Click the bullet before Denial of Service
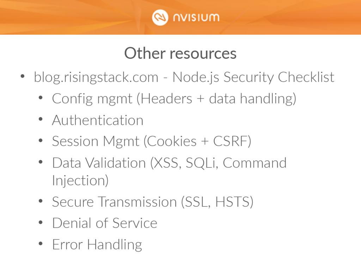Screen dimensions: 361x271 pos(41,222)
